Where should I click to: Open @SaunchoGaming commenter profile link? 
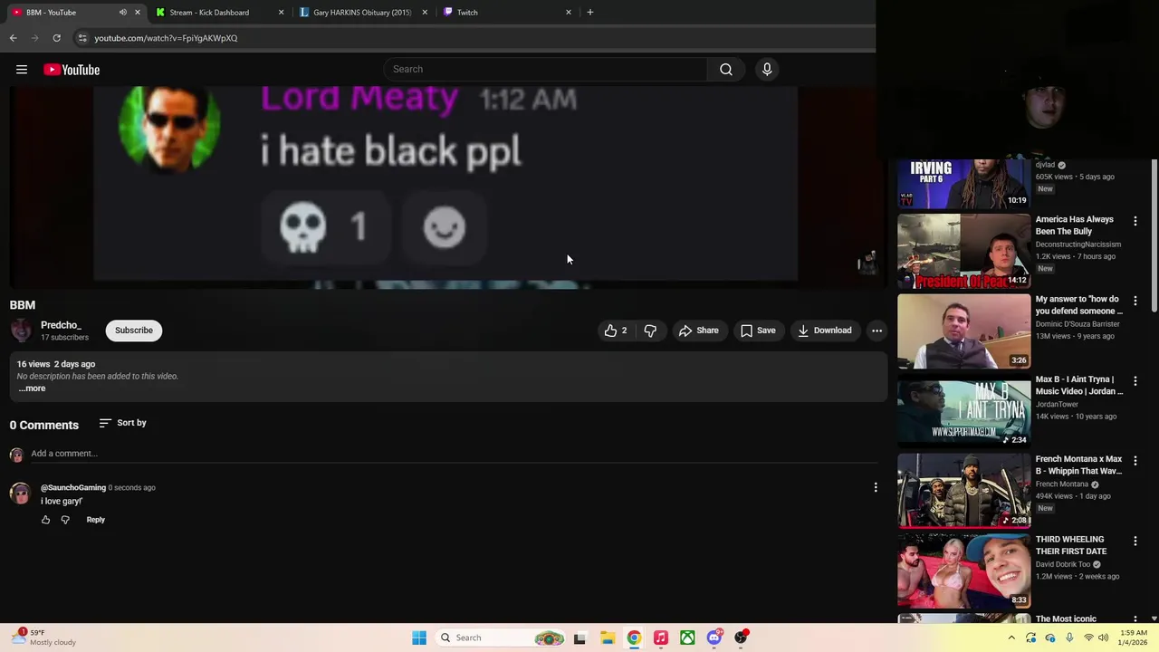[x=73, y=487]
